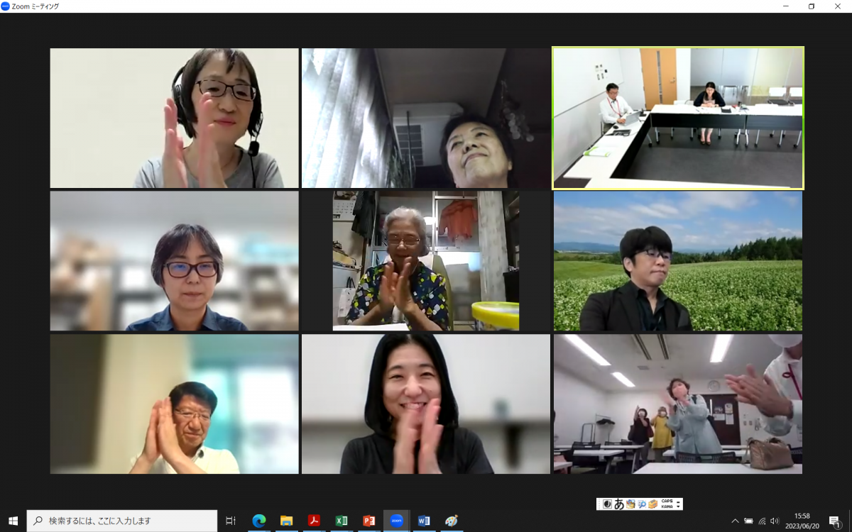Select the video of the participant beside the curtain
The width and height of the screenshot is (852, 532).
click(426, 118)
